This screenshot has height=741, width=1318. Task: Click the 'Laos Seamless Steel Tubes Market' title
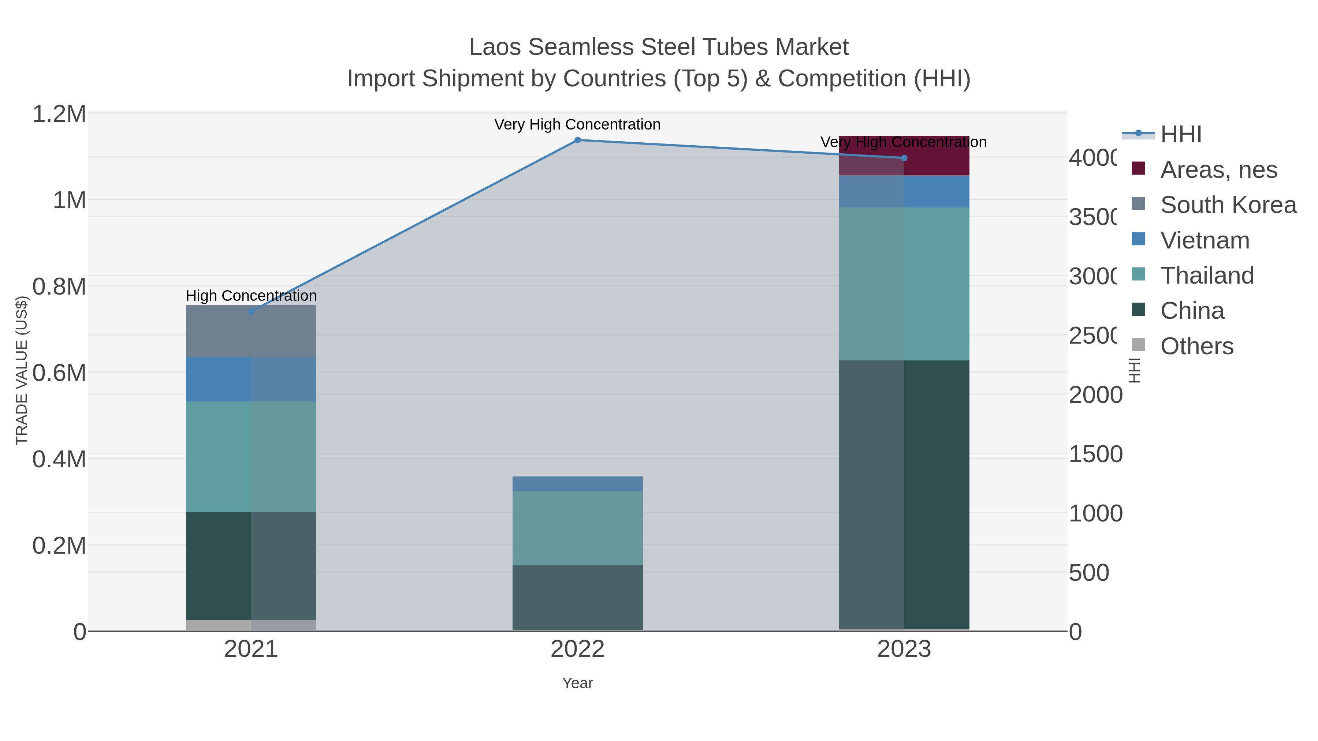659,47
